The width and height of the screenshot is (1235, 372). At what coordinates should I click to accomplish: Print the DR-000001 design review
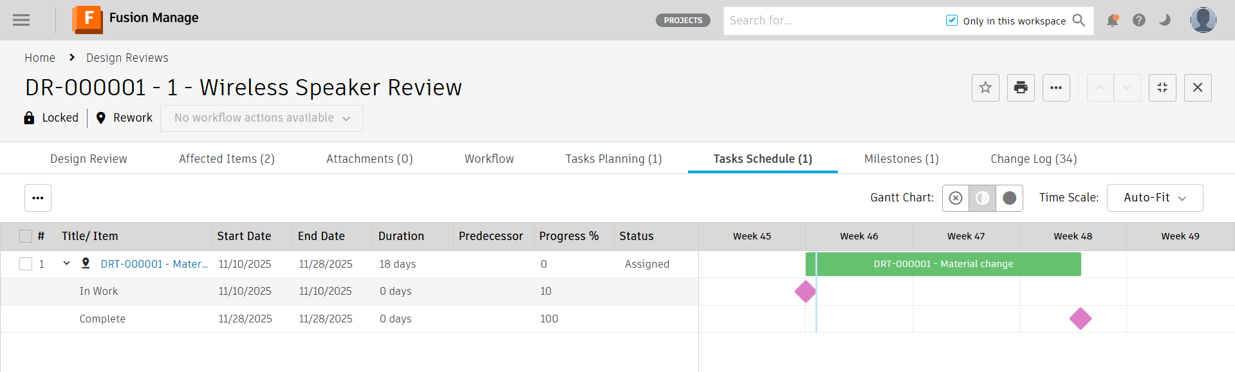1021,88
